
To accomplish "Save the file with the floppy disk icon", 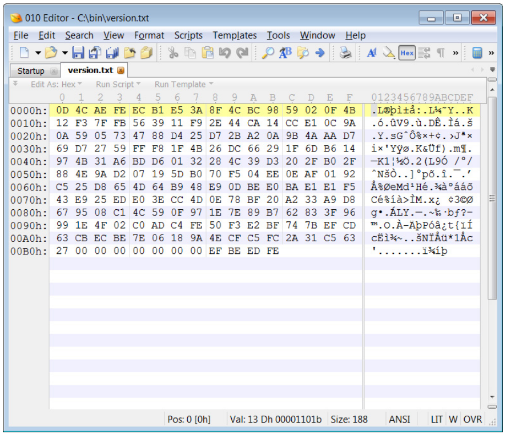I will pyautogui.click(x=78, y=53).
